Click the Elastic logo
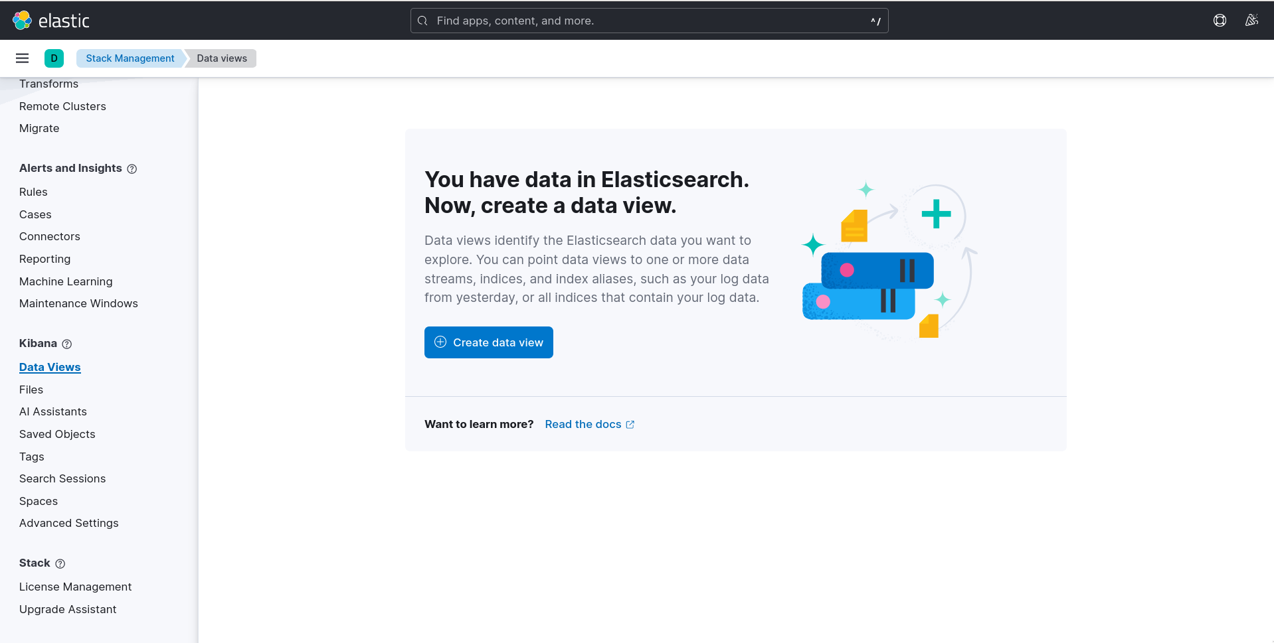 [51, 21]
